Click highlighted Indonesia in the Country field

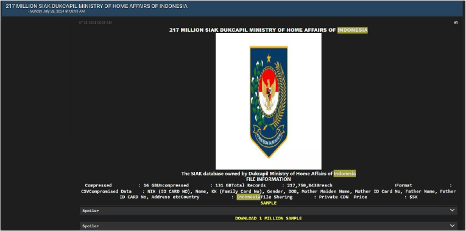pyautogui.click(x=249, y=197)
